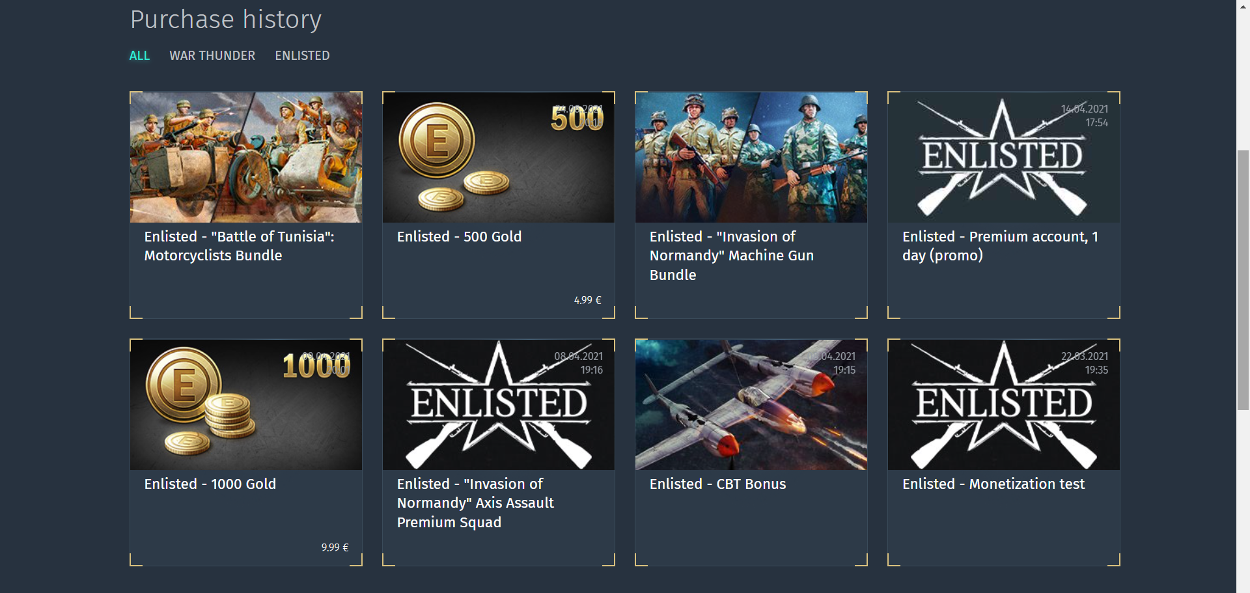Click the page vertical scrollbar thumb

(1243, 280)
